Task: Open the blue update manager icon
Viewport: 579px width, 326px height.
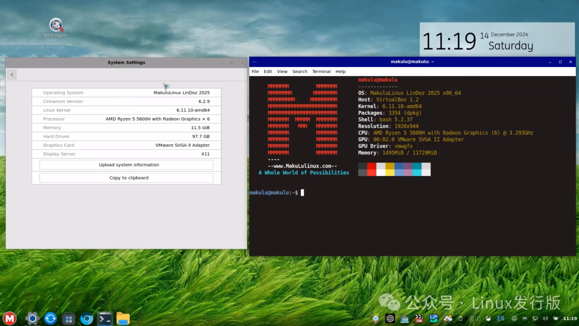Action: 50,319
